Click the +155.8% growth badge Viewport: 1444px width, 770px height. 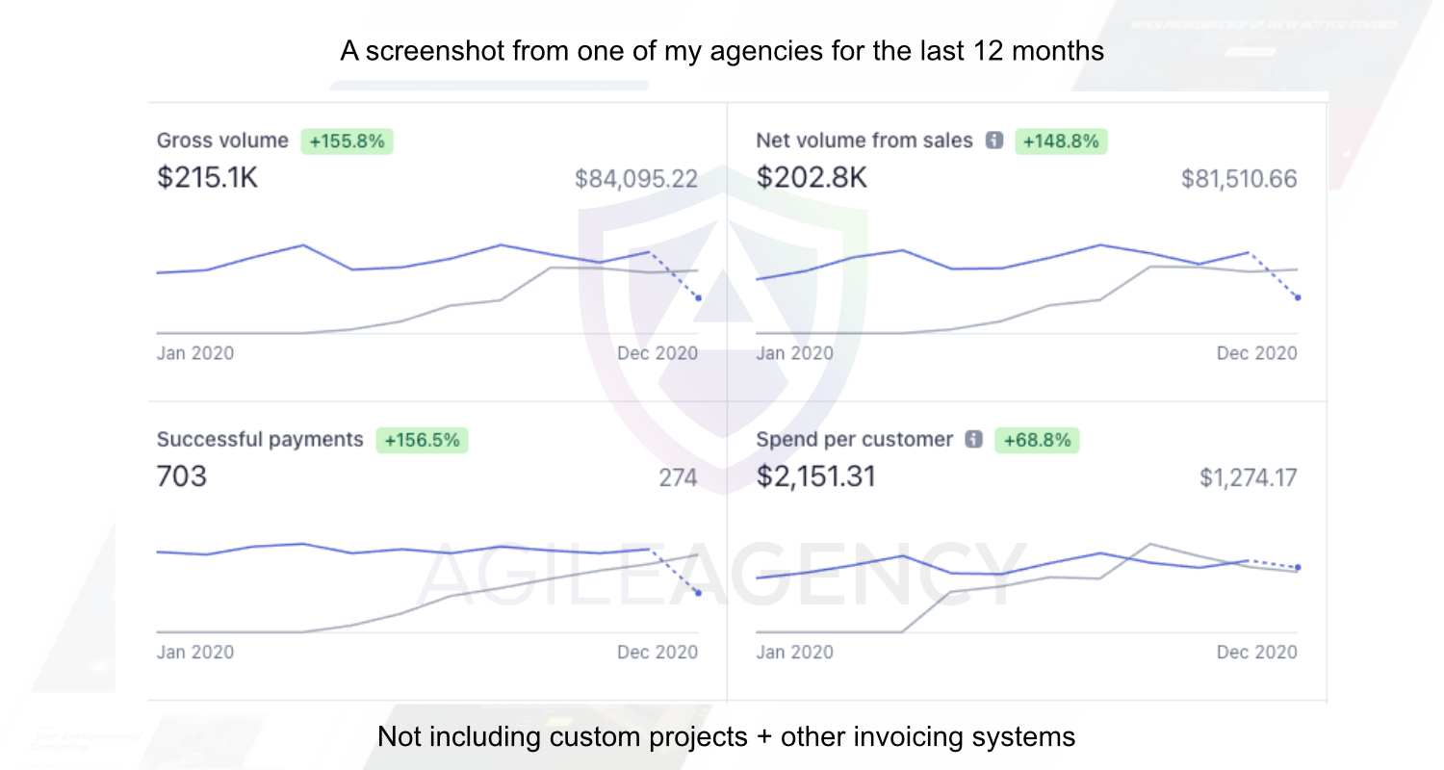347,141
